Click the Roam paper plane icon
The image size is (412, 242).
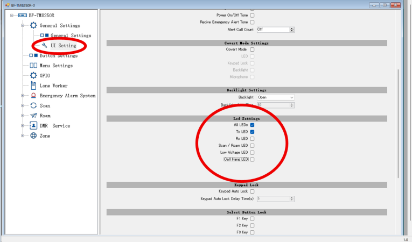[x=33, y=116]
